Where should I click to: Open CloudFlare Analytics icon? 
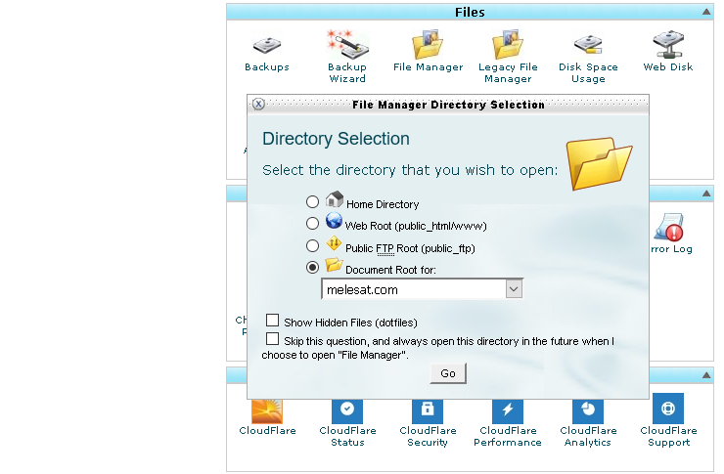(588, 409)
